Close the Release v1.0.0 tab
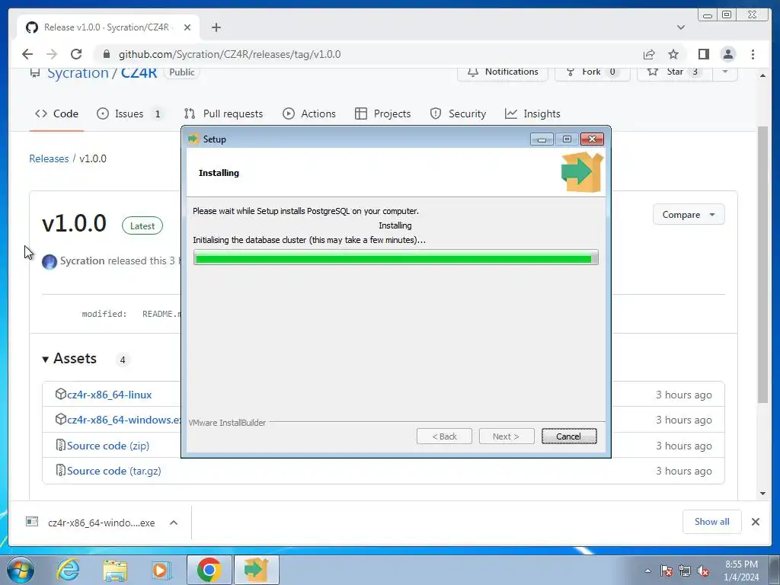This screenshot has height=585, width=780. (187, 27)
